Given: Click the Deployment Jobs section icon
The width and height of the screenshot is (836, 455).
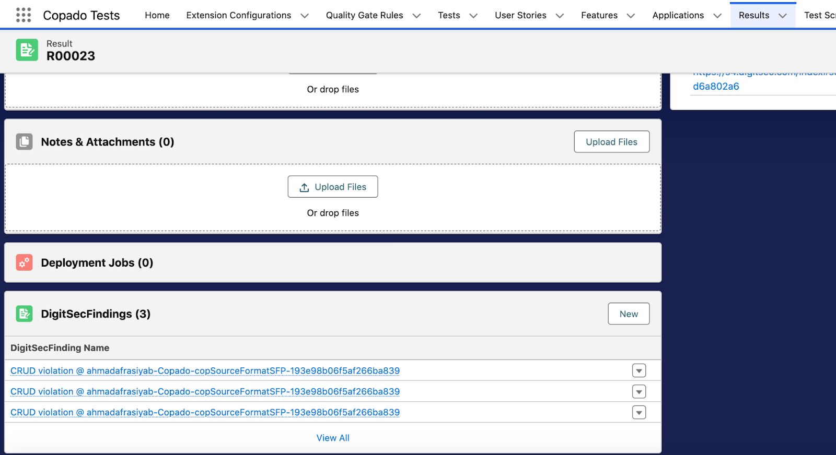Looking at the screenshot, I should click(24, 262).
